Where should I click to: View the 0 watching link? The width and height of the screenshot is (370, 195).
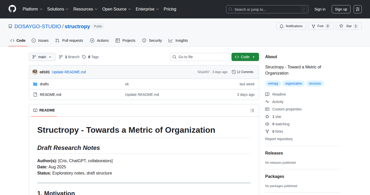click(x=277, y=124)
